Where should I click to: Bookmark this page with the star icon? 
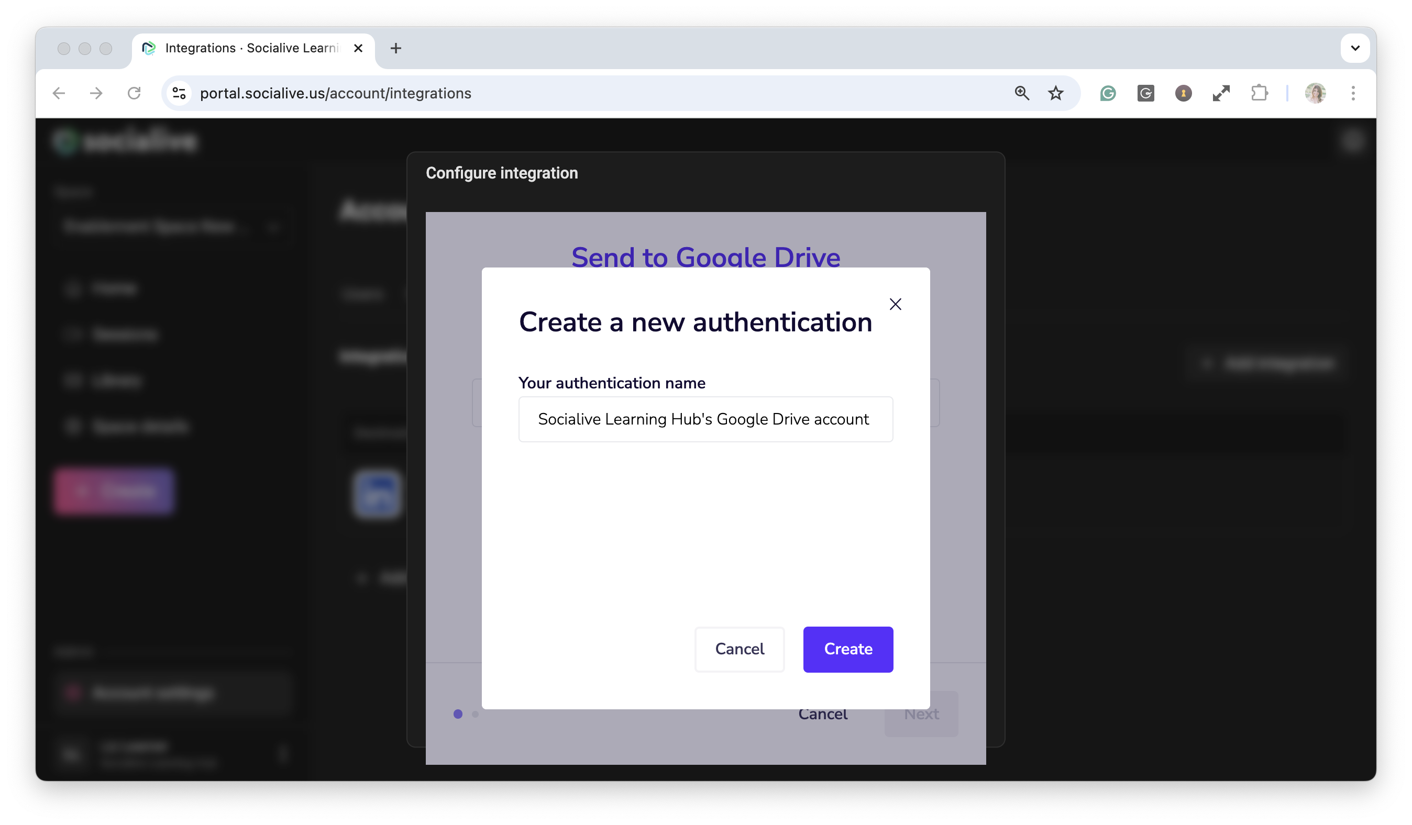coord(1055,93)
